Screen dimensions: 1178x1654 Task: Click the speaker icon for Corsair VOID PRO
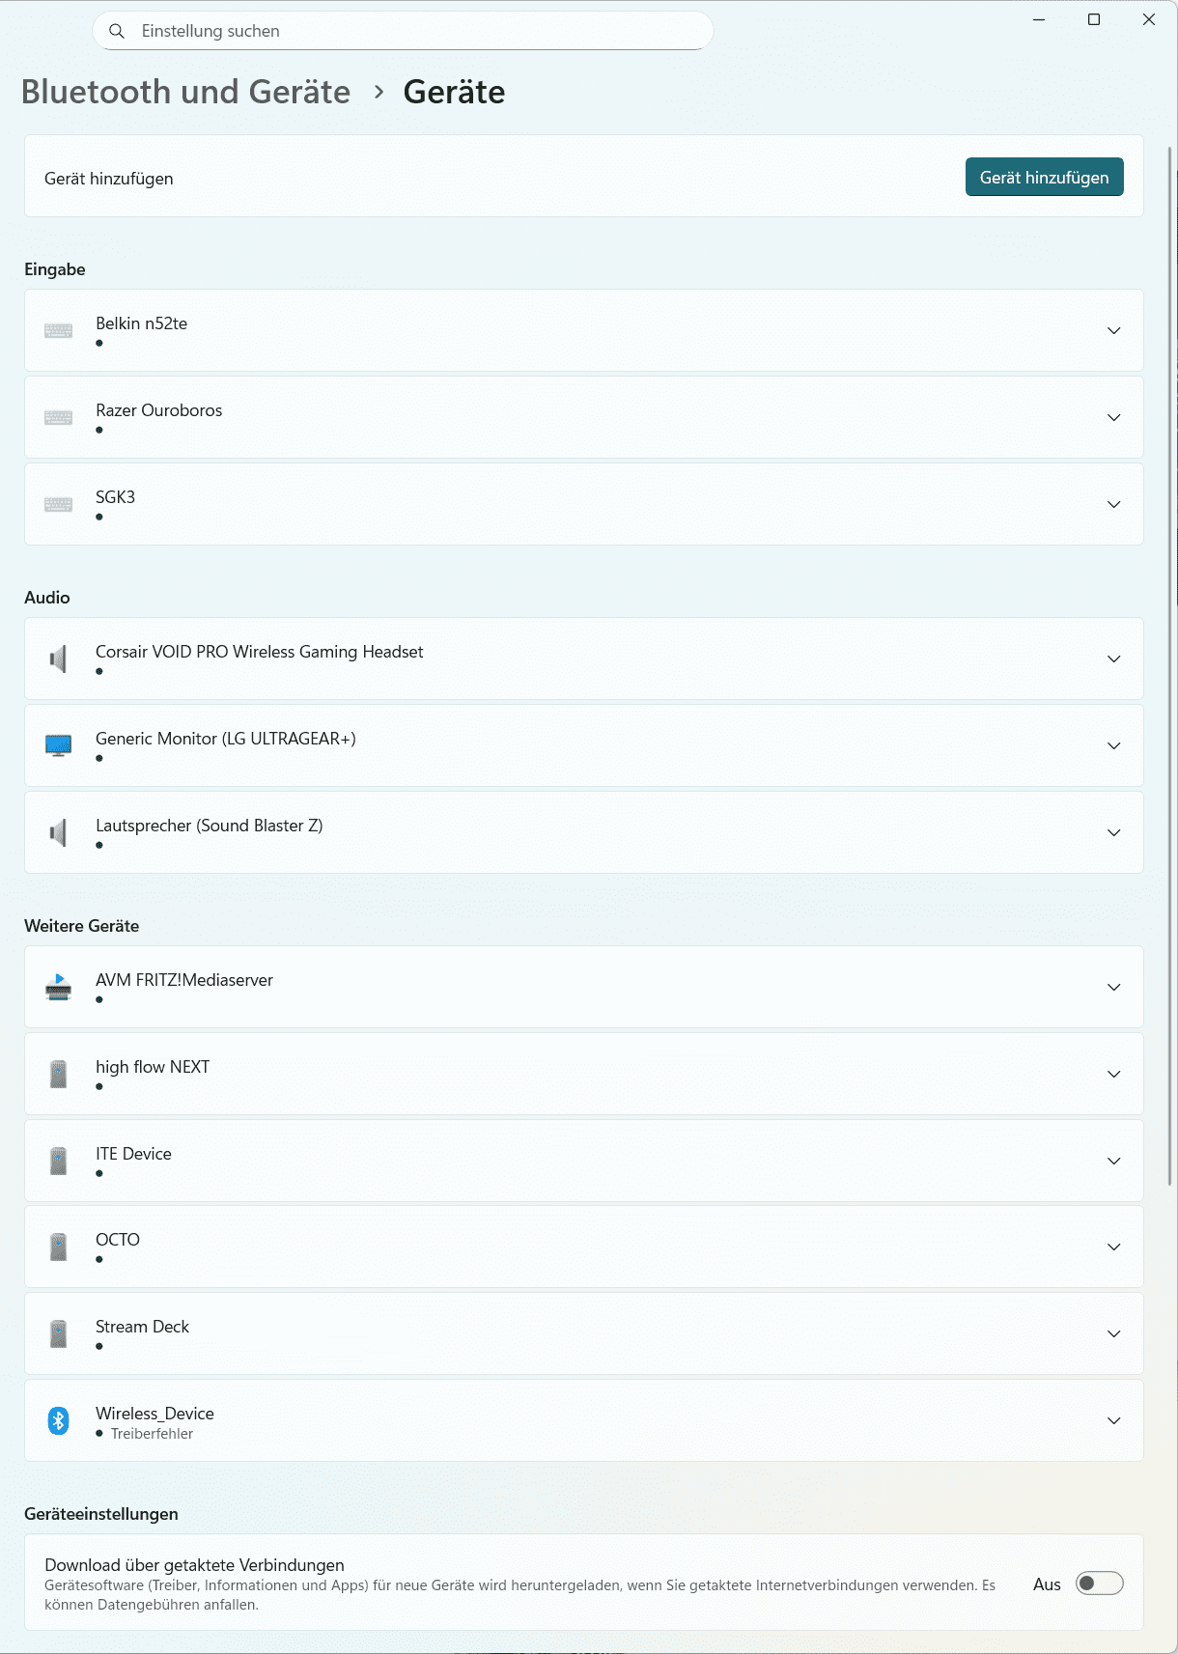tap(59, 659)
